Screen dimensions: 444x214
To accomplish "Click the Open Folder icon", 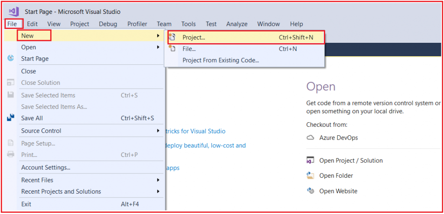I will tap(310, 176).
